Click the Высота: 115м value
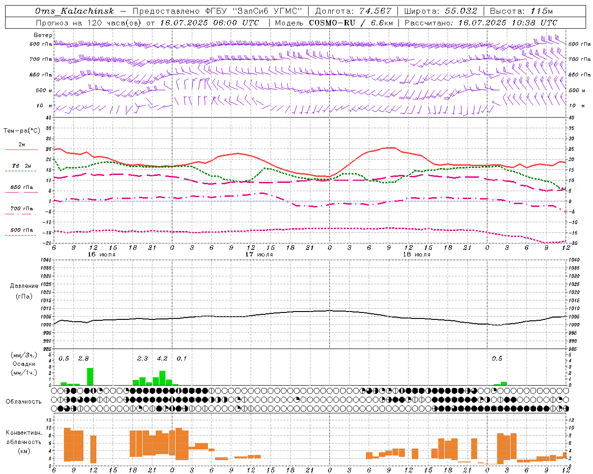593x474 pixels. click(x=521, y=11)
